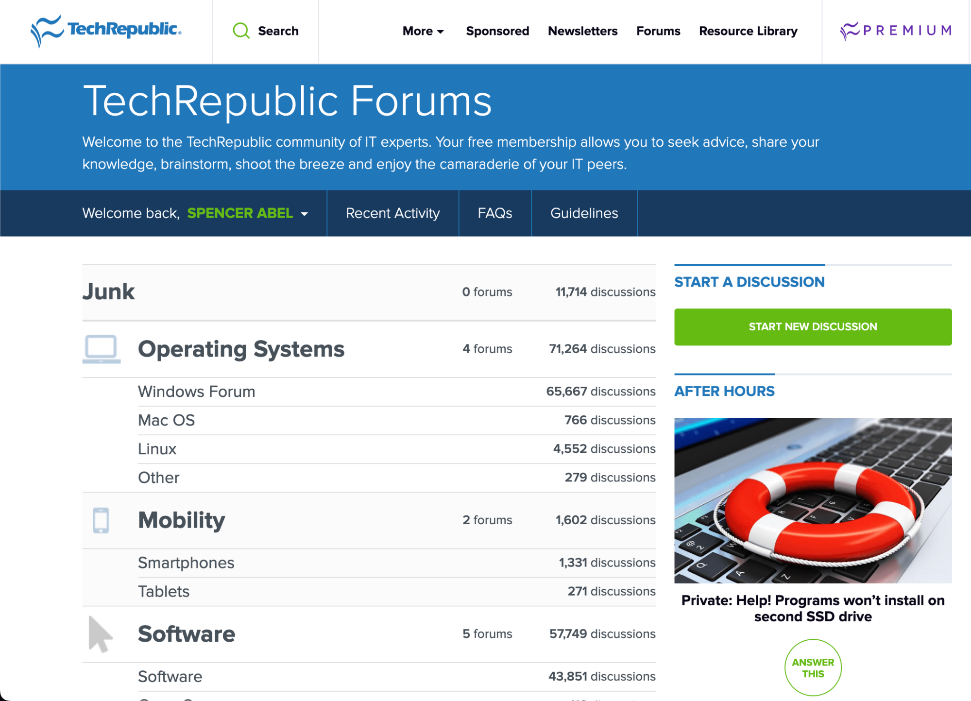Click the Start New Discussion button
Screen dimensions: 971x701
coord(813,327)
